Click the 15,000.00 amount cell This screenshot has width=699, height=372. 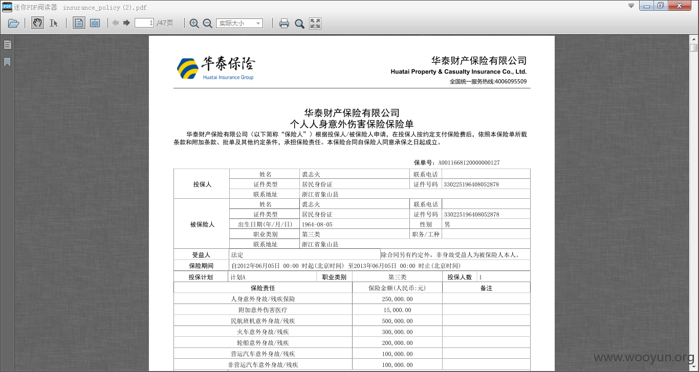pyautogui.click(x=397, y=310)
